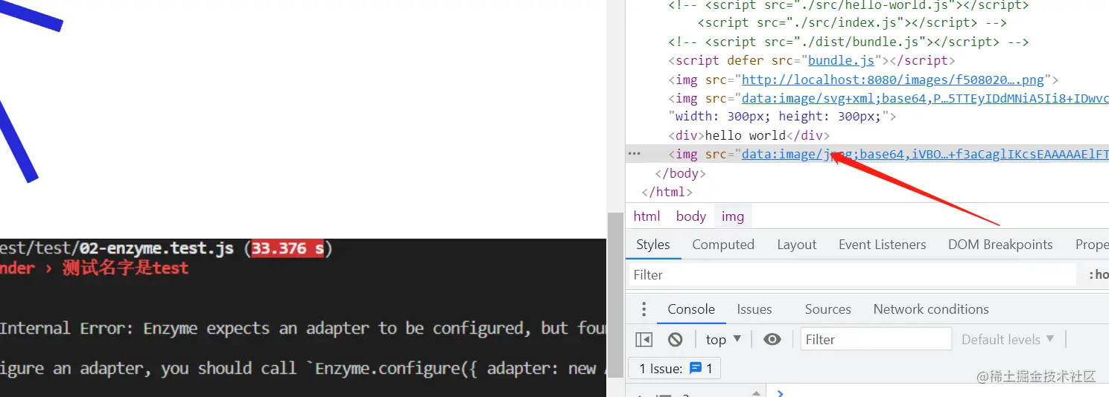The width and height of the screenshot is (1109, 397).
Task: Click the page vertical scrollbar thumb
Action: click(x=615, y=294)
